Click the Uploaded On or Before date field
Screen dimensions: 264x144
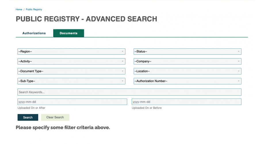[x=187, y=102]
